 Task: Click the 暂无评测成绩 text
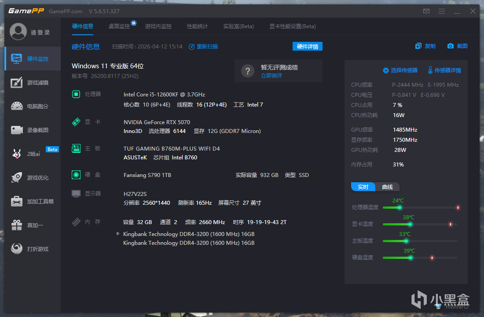click(279, 67)
